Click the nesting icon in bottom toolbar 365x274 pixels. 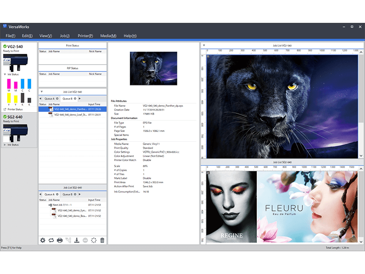coord(68,240)
